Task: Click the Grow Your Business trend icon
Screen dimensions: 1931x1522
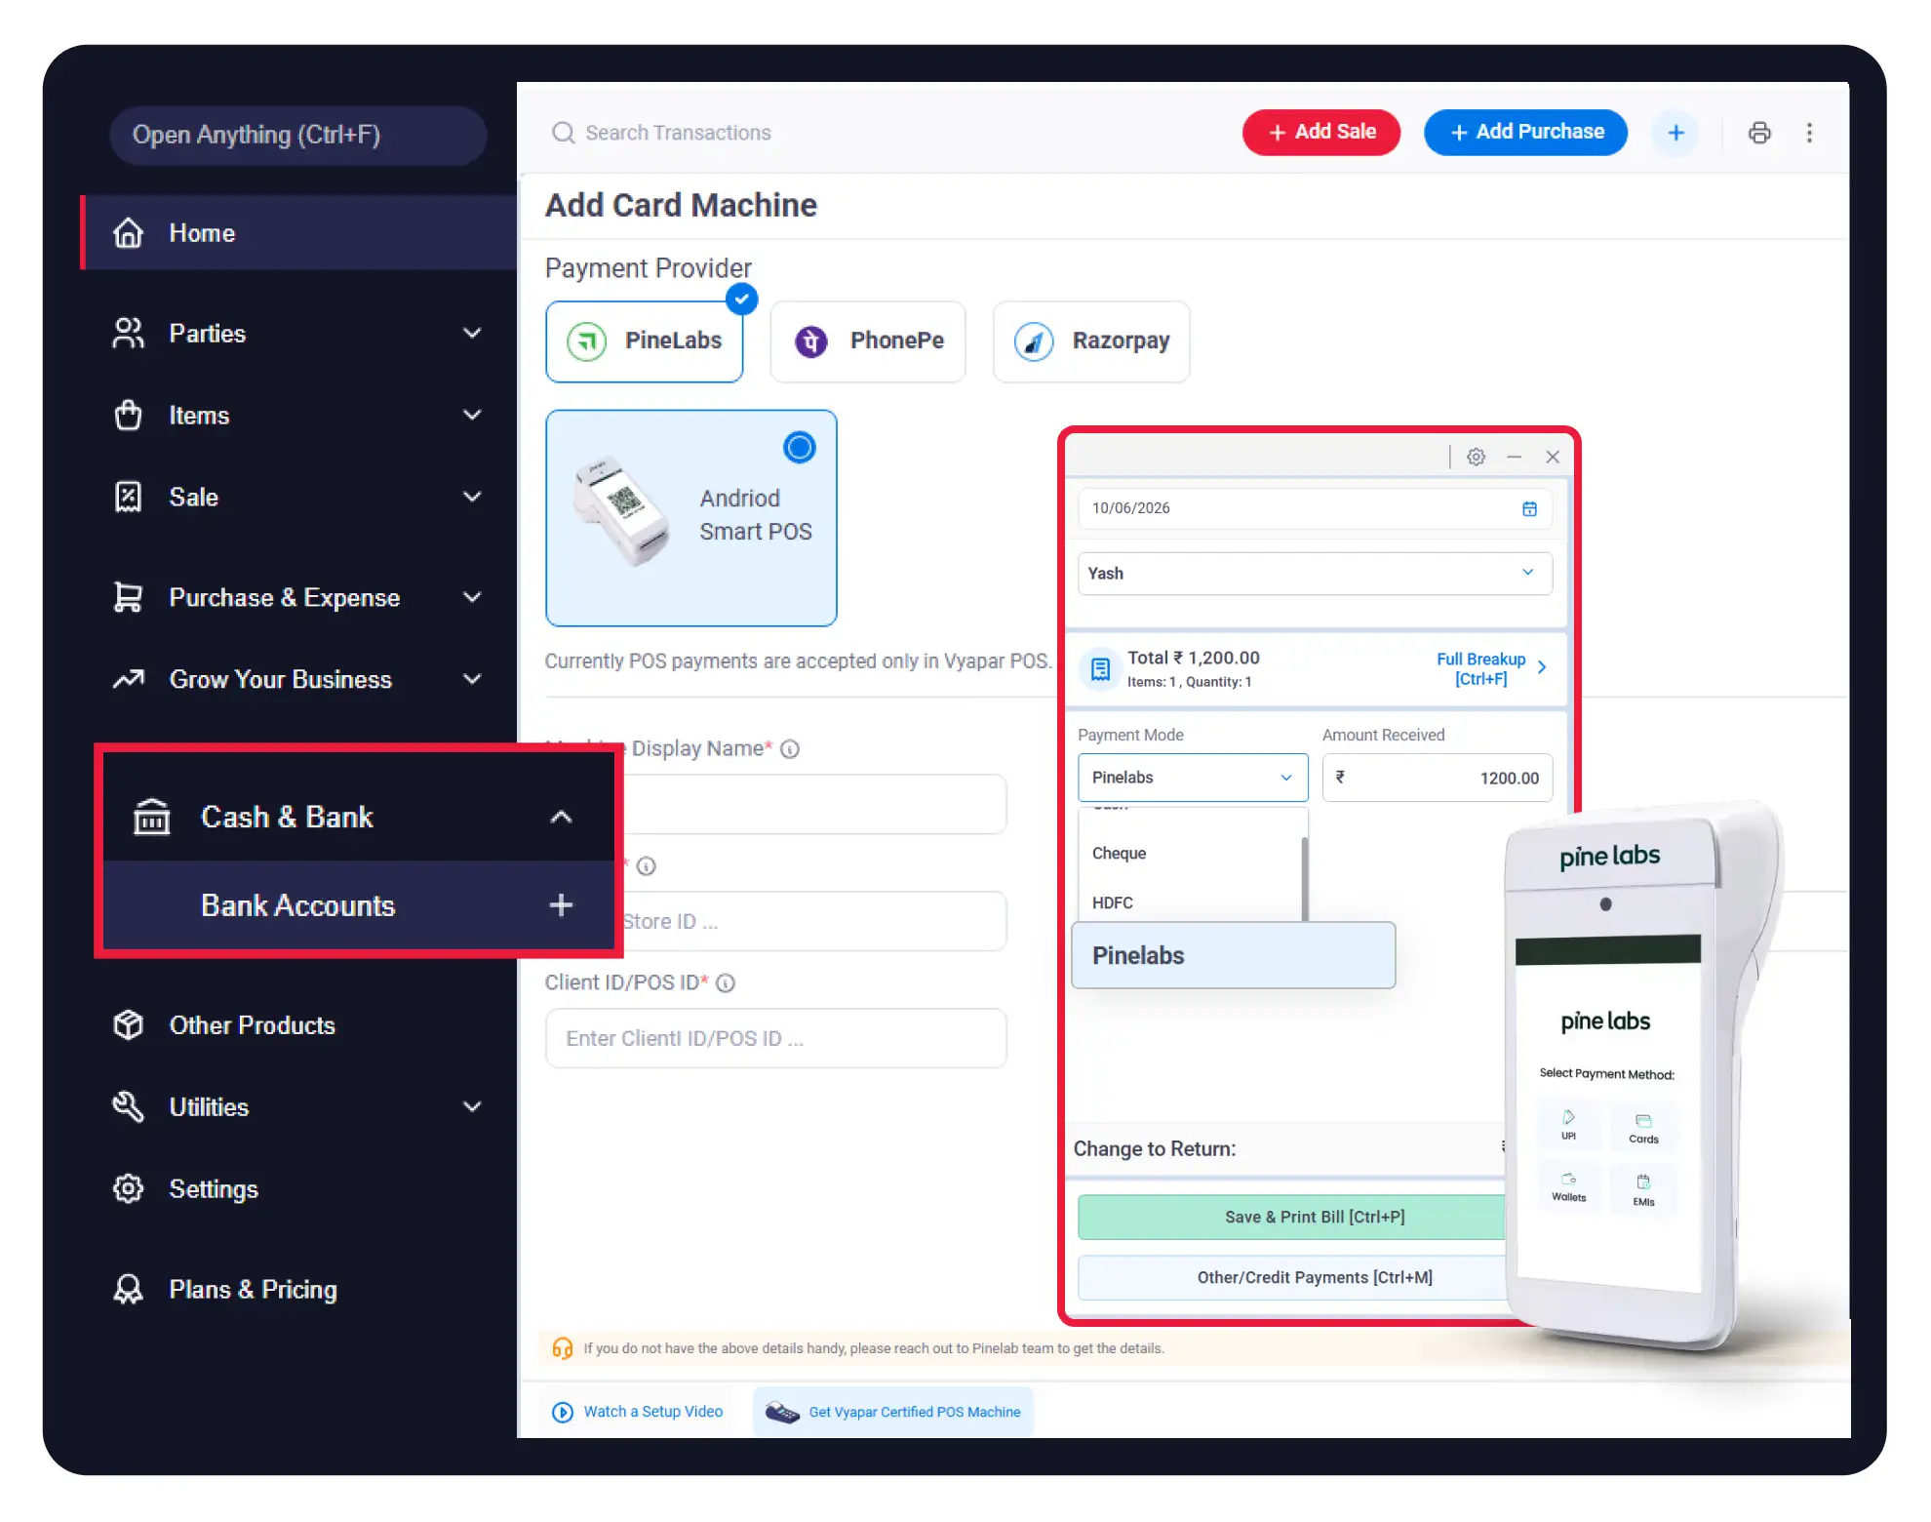Action: (x=128, y=679)
